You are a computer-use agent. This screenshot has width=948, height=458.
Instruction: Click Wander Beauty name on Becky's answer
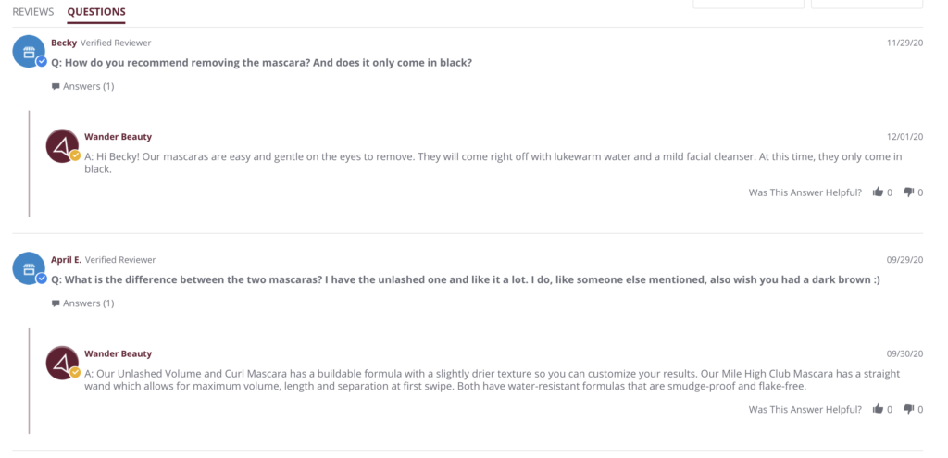pyautogui.click(x=118, y=136)
